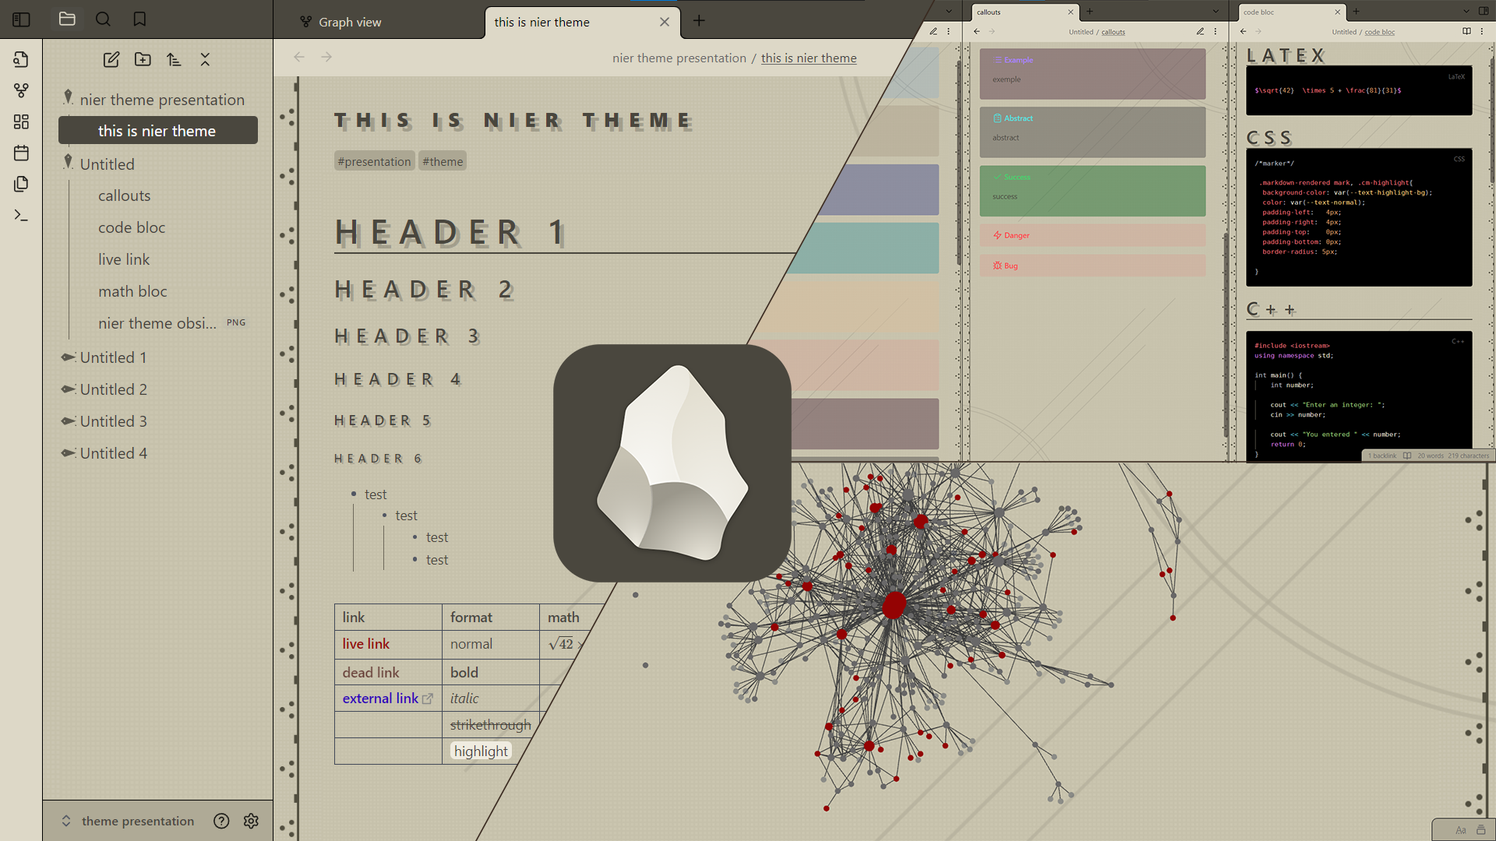Add a new tab beside the code bloc tab

tap(1357, 12)
